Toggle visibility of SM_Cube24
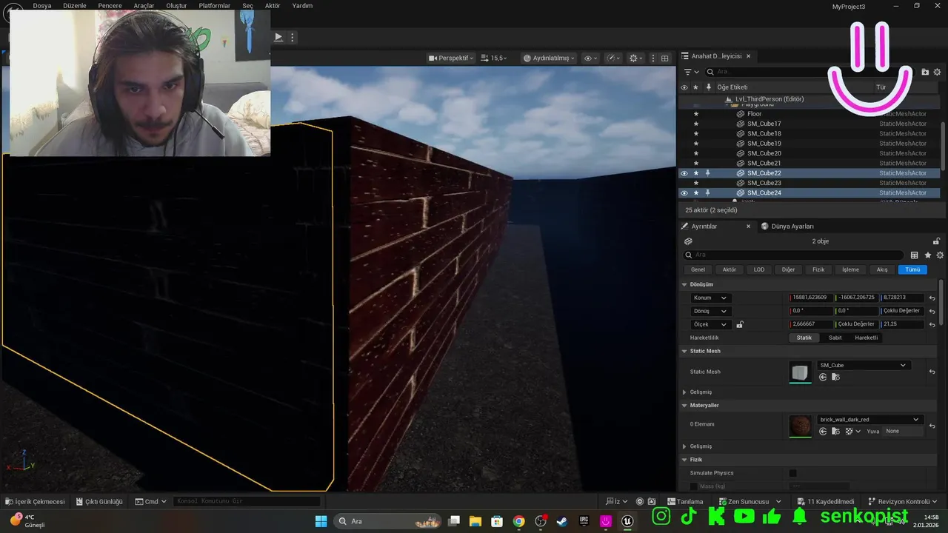This screenshot has height=533, width=948. tap(684, 192)
